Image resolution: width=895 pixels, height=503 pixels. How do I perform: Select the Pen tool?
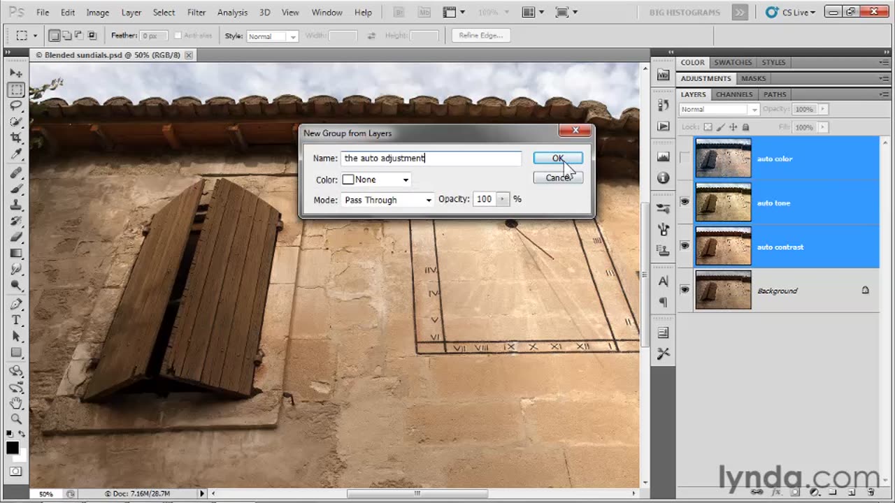tap(16, 304)
